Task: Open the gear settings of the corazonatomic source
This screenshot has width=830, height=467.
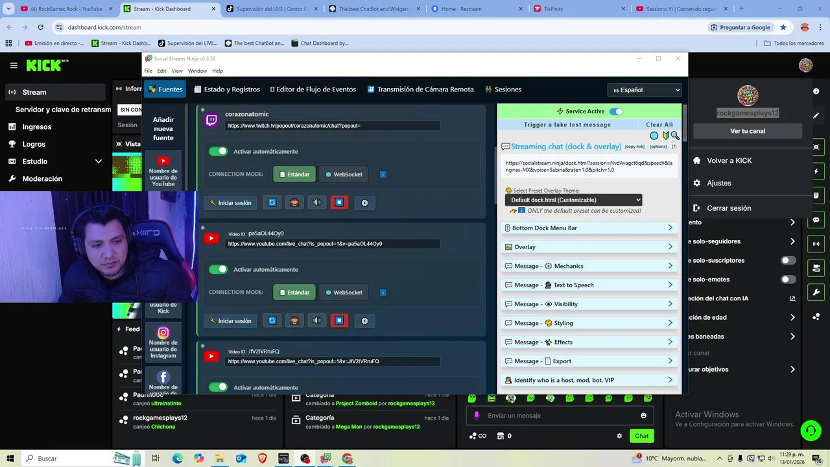Action: [x=364, y=203]
